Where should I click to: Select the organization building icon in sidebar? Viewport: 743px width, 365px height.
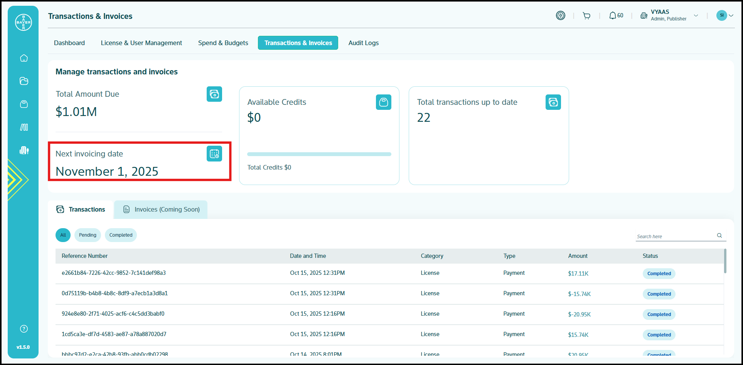pos(24,150)
